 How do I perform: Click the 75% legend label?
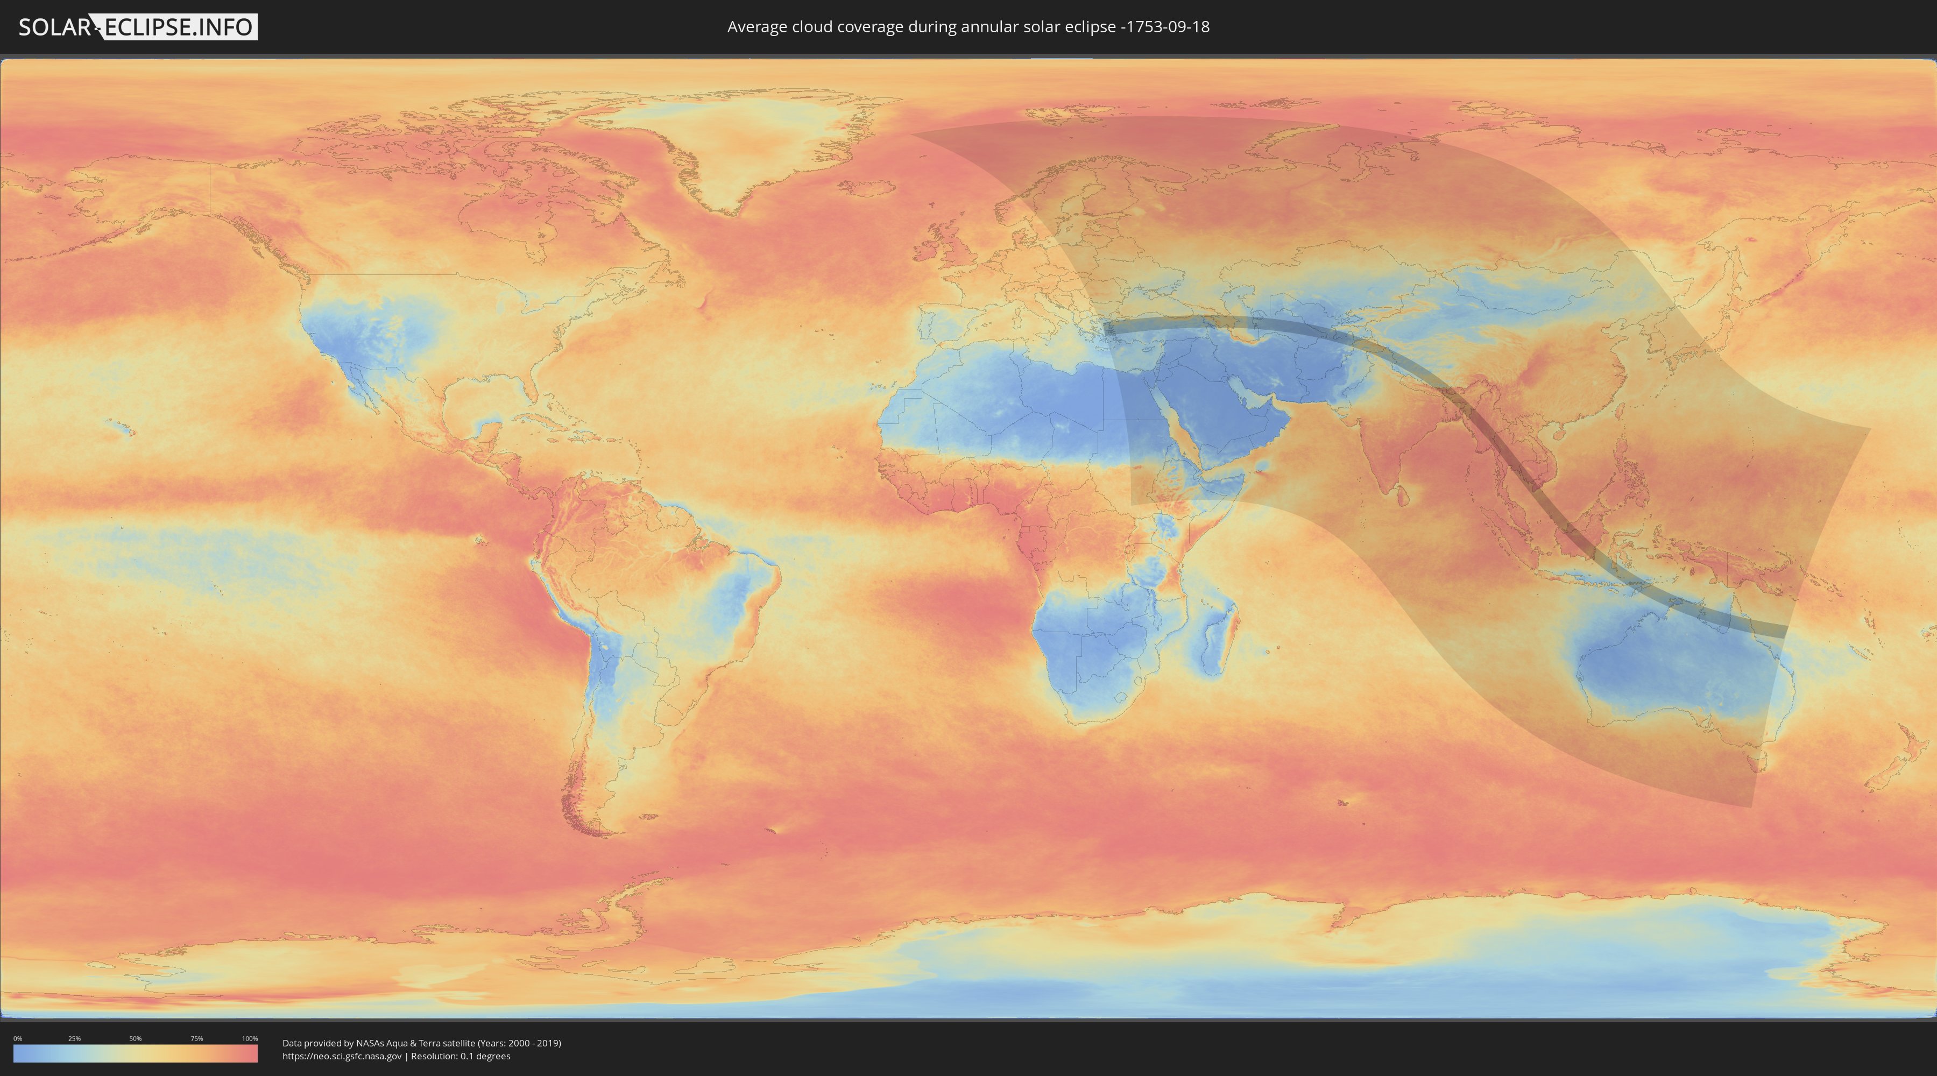point(196,1038)
